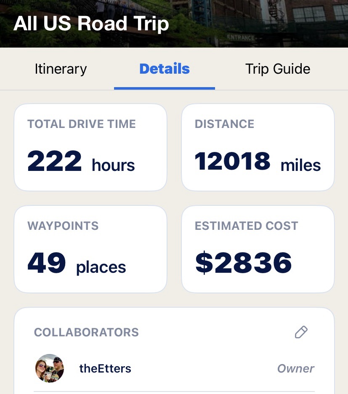
Task: Switch to the Itinerary tab
Action: tap(61, 69)
